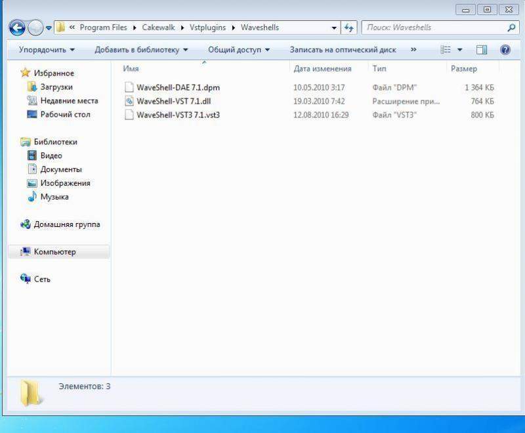
Task: Show hidden parent folders via double chevron
Action: point(72,28)
